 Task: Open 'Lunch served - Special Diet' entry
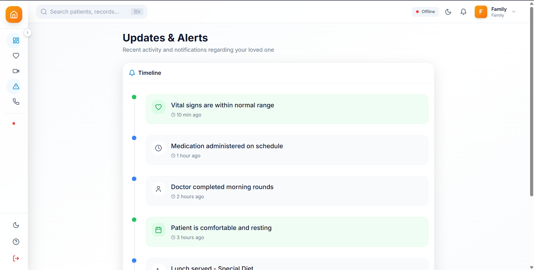(287, 264)
